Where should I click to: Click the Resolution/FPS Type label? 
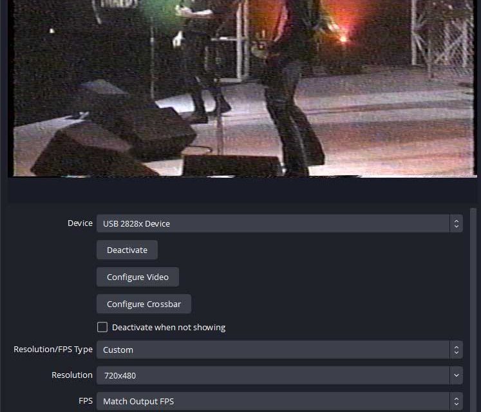(53, 350)
